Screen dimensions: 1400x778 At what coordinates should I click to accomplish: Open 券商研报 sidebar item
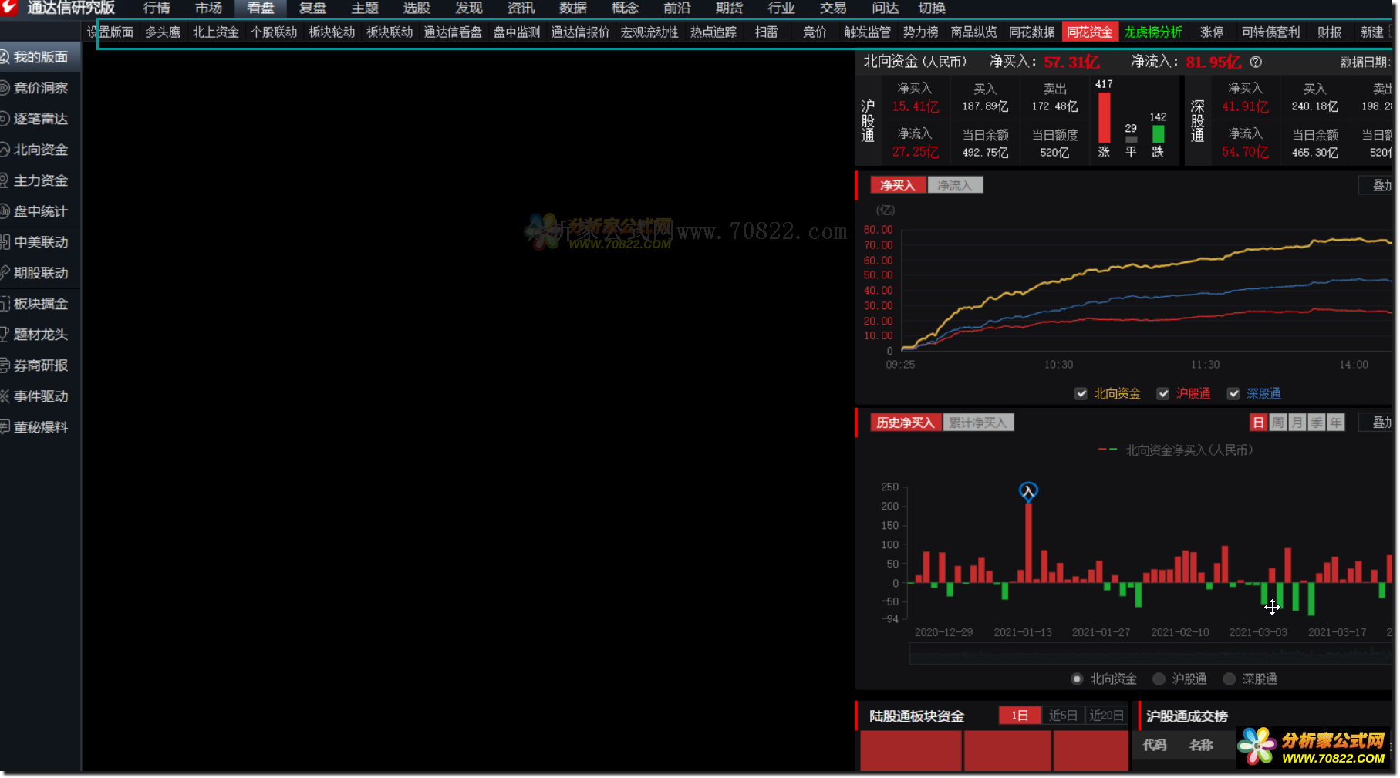(40, 365)
